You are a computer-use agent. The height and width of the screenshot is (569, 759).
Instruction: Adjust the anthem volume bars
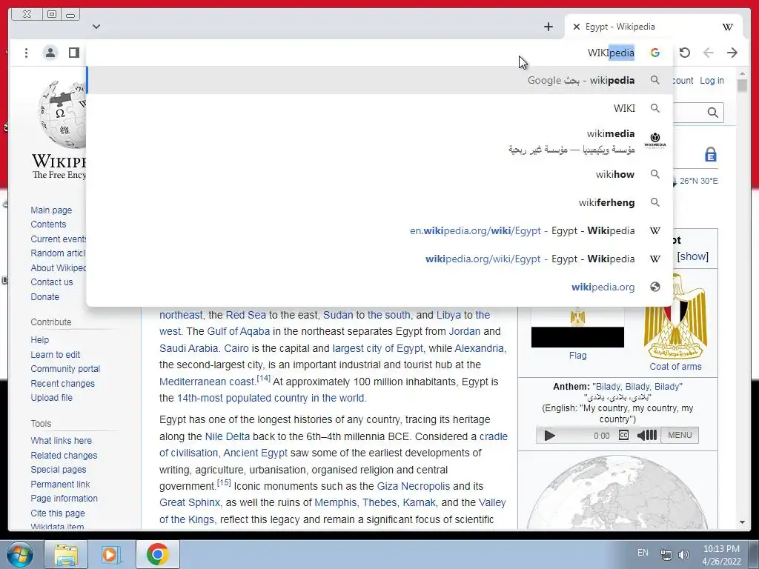652,435
